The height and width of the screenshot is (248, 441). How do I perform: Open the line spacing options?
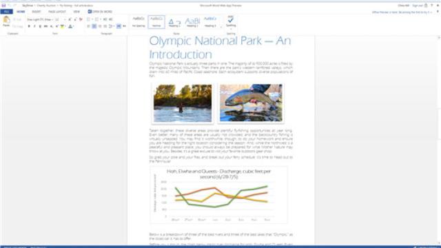pos(111,26)
